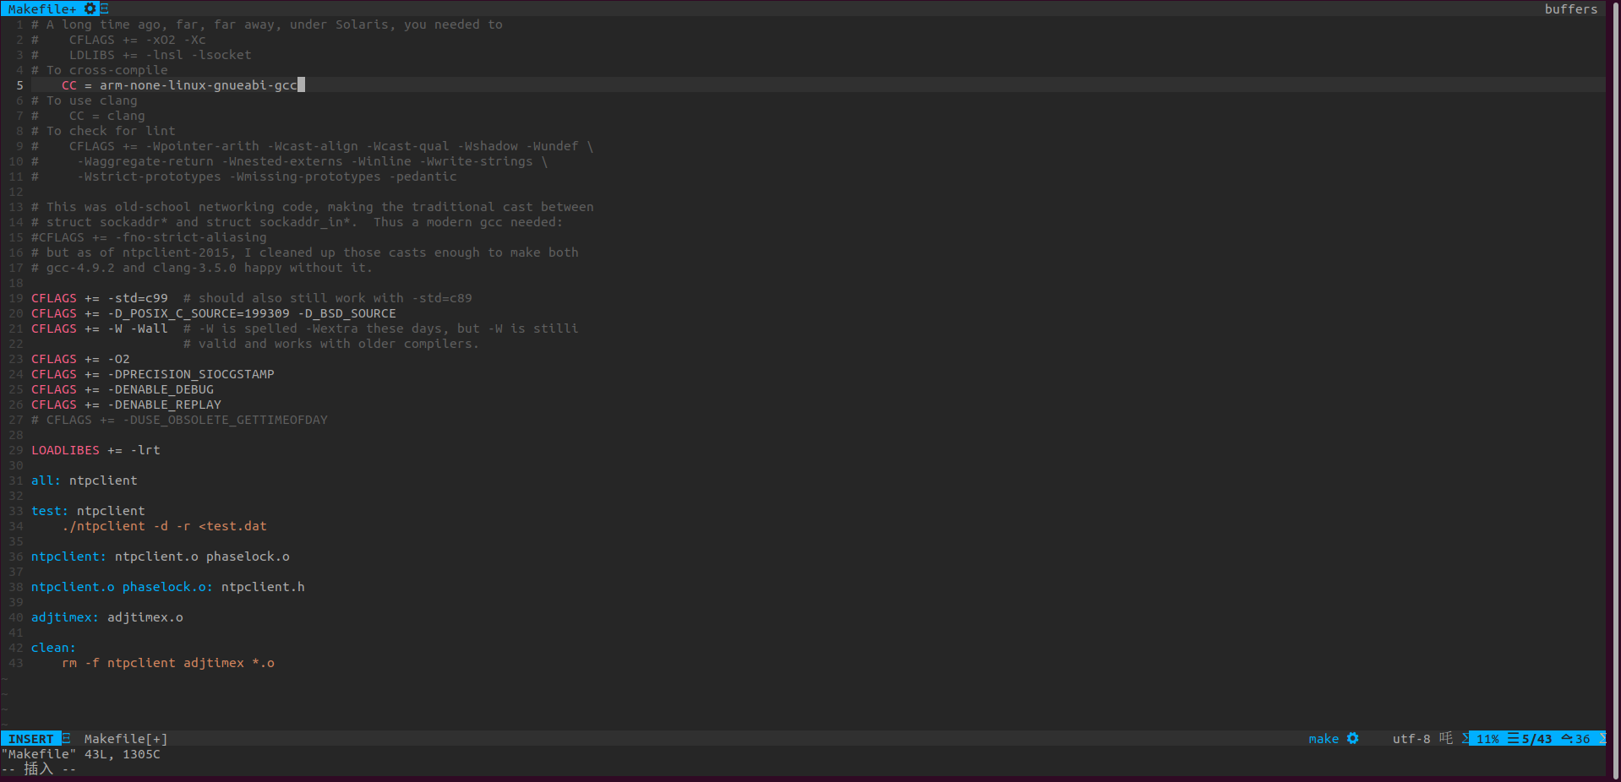This screenshot has height=782, width=1621.
Task: Click '# valid and works with older compilers' comment
Action: (330, 343)
